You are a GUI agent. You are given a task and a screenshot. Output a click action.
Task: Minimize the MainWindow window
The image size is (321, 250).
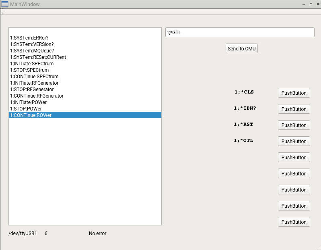click(304, 4)
